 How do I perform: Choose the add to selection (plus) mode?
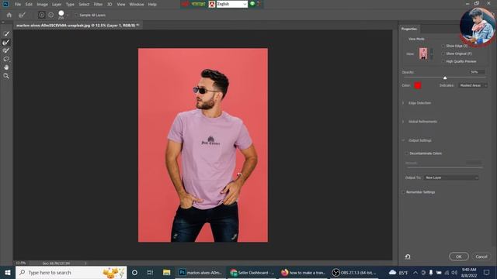tap(41, 15)
